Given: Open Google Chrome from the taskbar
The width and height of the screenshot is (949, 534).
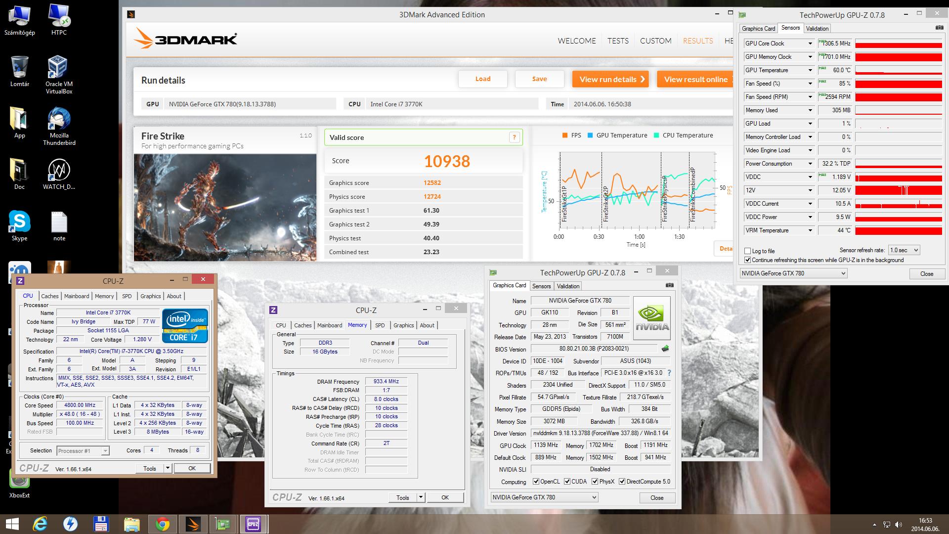Looking at the screenshot, I should pos(163,524).
